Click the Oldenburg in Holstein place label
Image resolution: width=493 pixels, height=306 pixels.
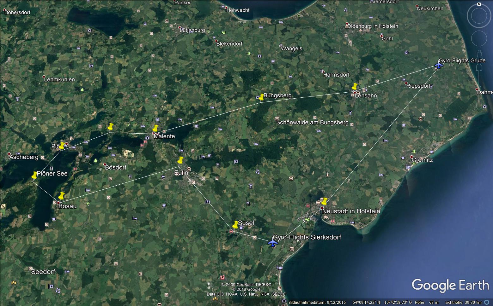pos(373,26)
